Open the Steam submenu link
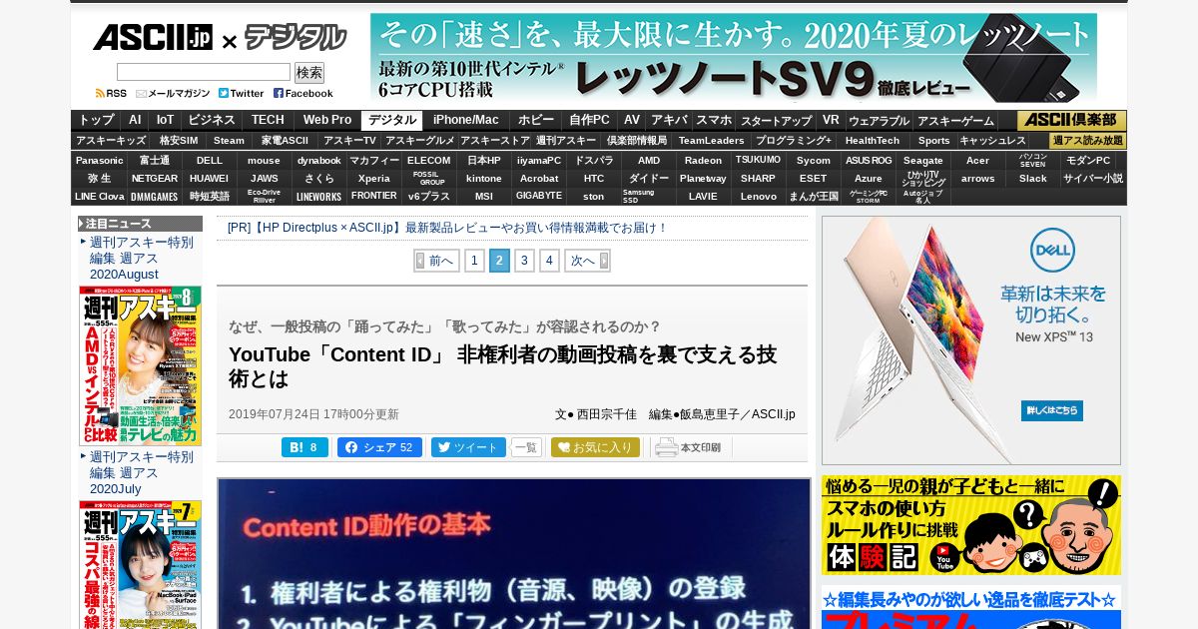Viewport: 1198px width, 629px height. [229, 141]
